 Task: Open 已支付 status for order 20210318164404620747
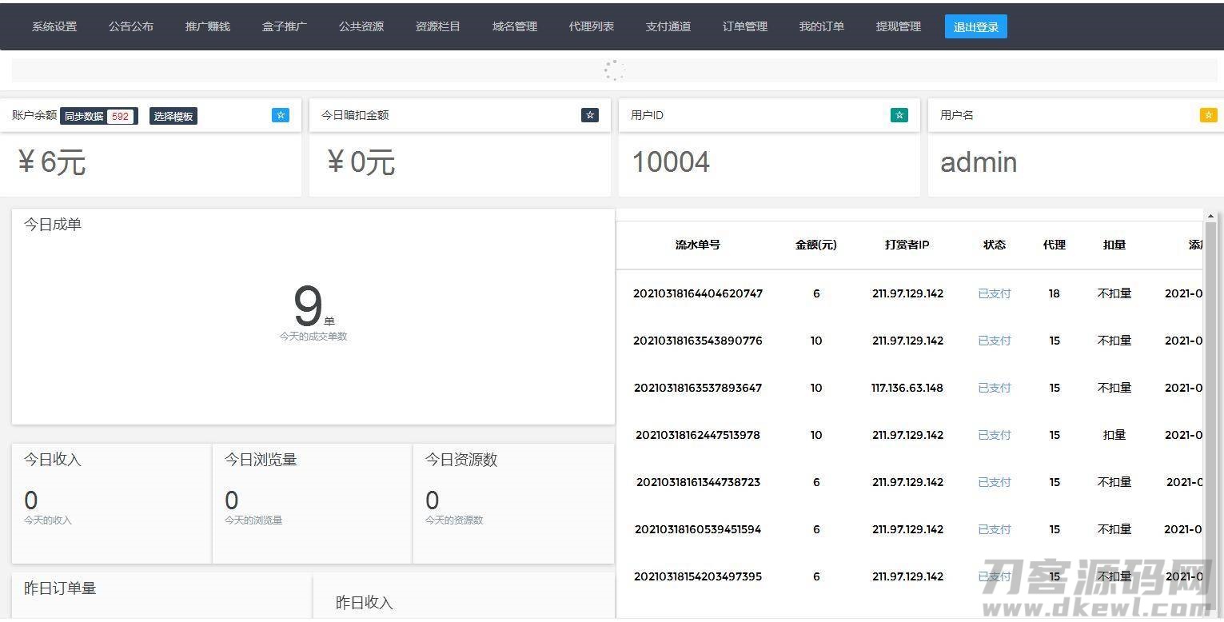994,293
